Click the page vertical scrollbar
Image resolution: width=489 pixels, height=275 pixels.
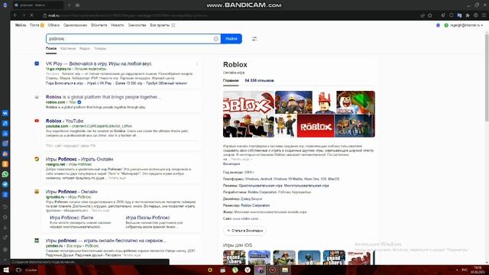487,78
